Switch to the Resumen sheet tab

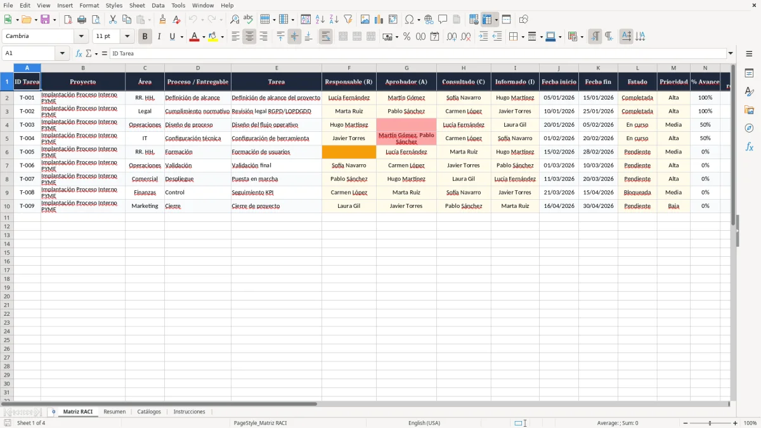click(115, 412)
